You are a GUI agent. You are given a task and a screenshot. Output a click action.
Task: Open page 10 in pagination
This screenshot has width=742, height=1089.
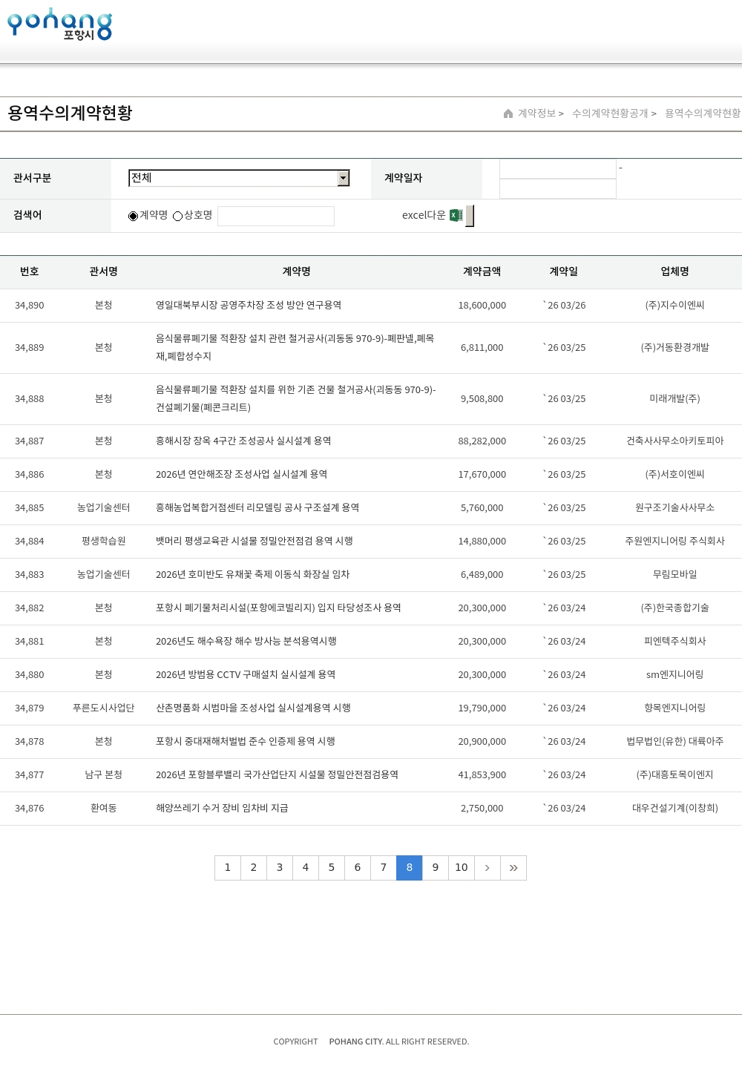coord(462,868)
